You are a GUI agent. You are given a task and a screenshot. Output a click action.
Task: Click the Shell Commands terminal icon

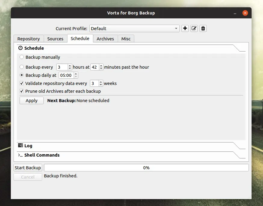(20, 155)
